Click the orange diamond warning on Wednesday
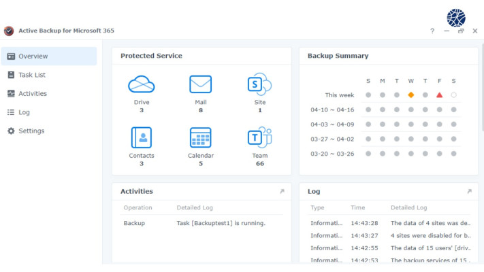 411,95
